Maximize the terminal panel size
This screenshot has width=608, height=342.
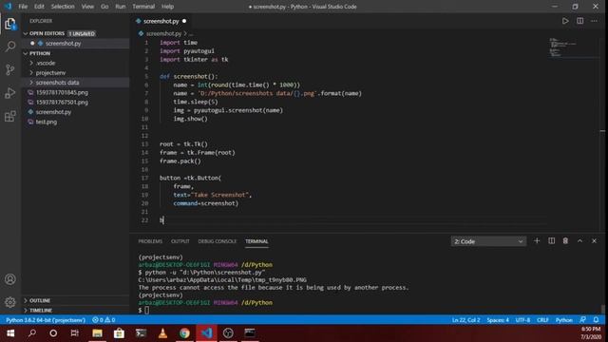579,240
